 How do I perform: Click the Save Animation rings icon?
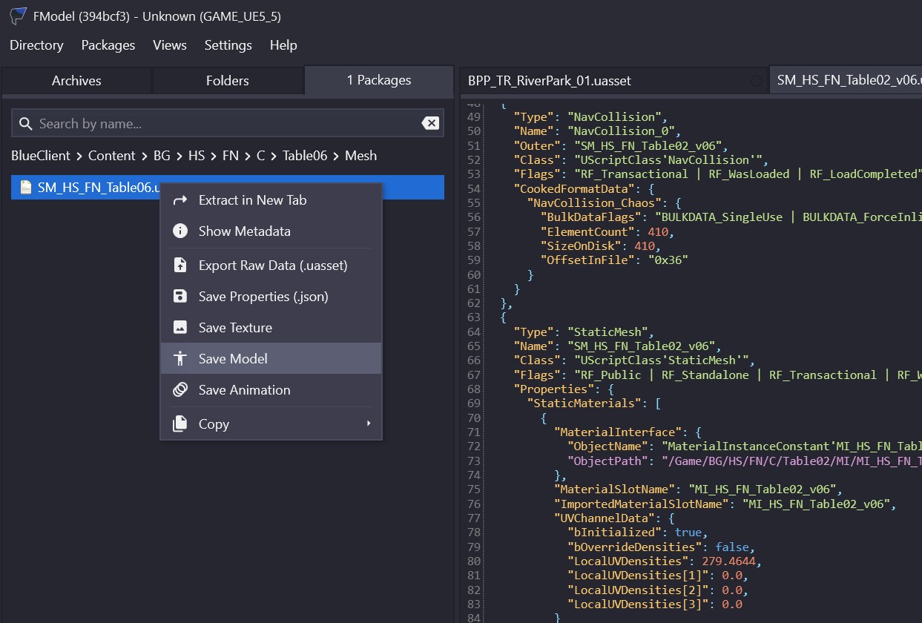click(180, 390)
